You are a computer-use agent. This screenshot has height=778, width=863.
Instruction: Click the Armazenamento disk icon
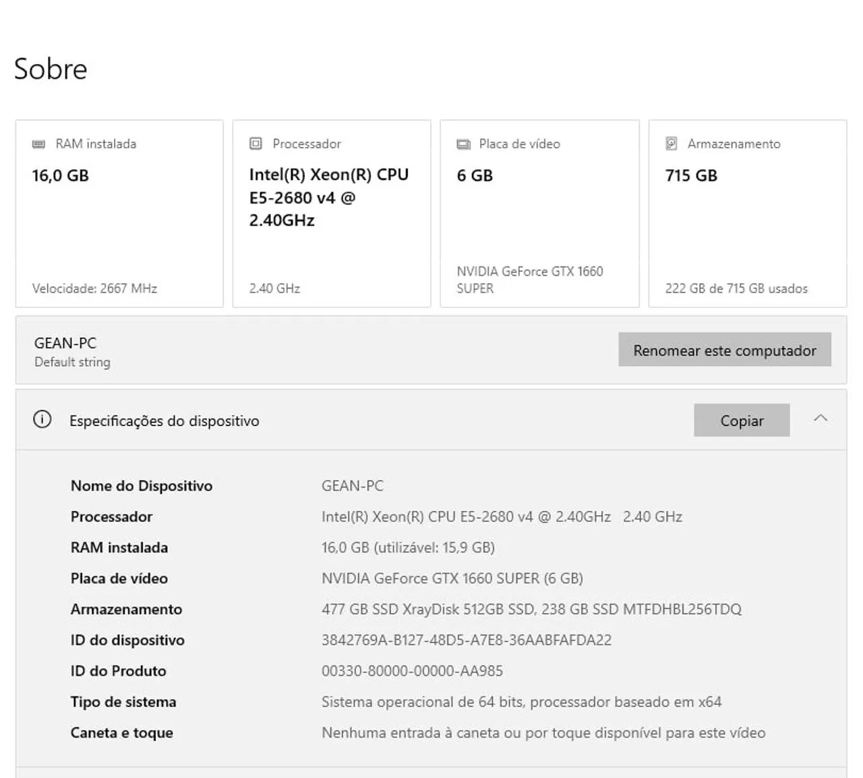coord(672,144)
